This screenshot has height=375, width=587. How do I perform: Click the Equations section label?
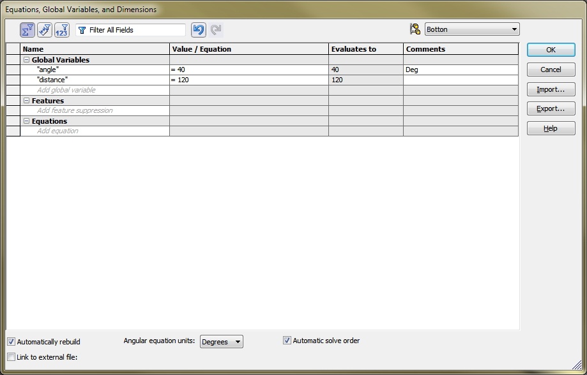point(49,121)
